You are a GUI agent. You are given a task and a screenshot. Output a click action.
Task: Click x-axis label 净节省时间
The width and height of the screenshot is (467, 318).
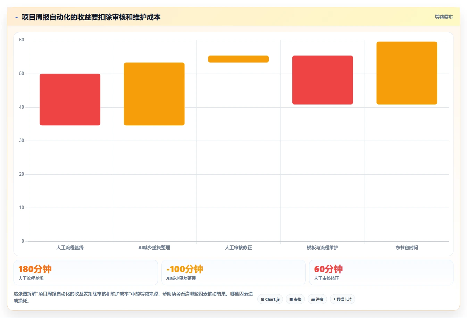pyautogui.click(x=407, y=248)
